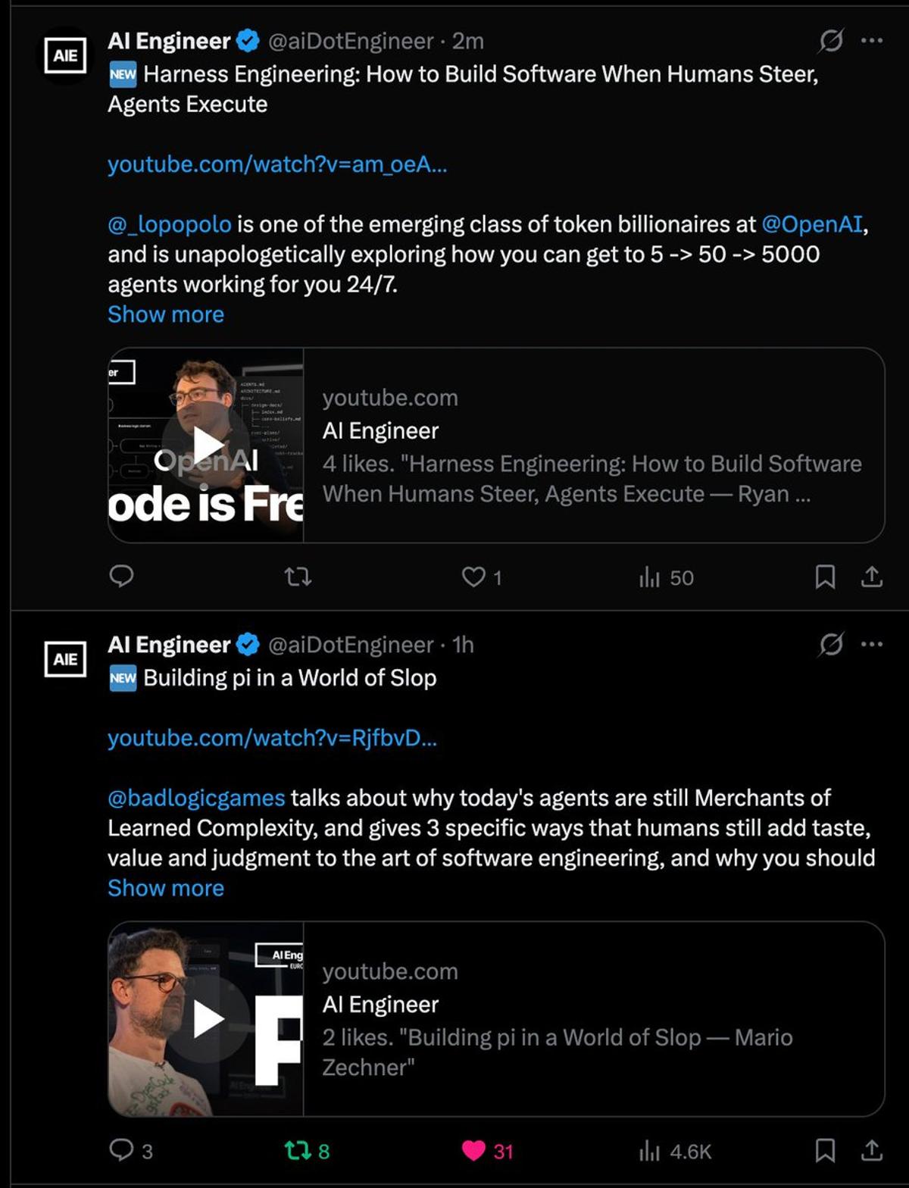Share the Building pi tweet via share icon
The width and height of the screenshot is (909, 1188).
point(870,1151)
